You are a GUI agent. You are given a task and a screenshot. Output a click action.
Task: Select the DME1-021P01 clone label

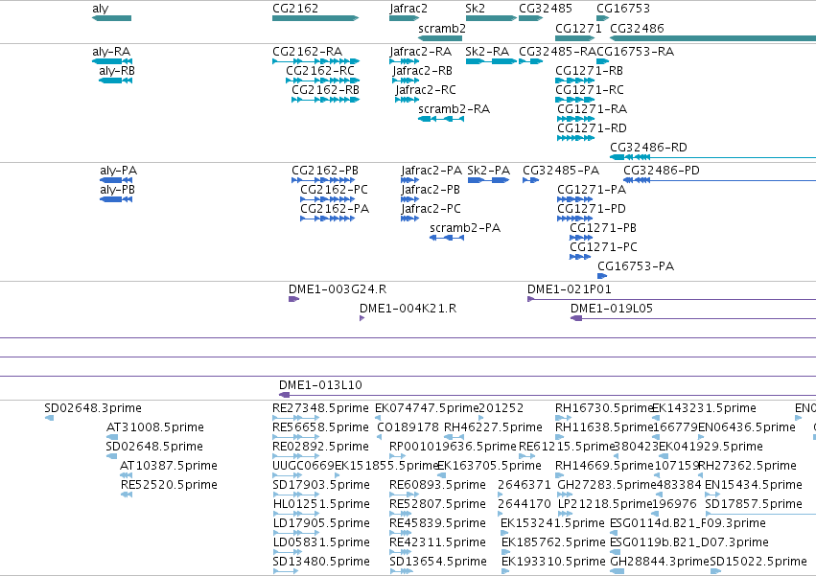point(570,289)
